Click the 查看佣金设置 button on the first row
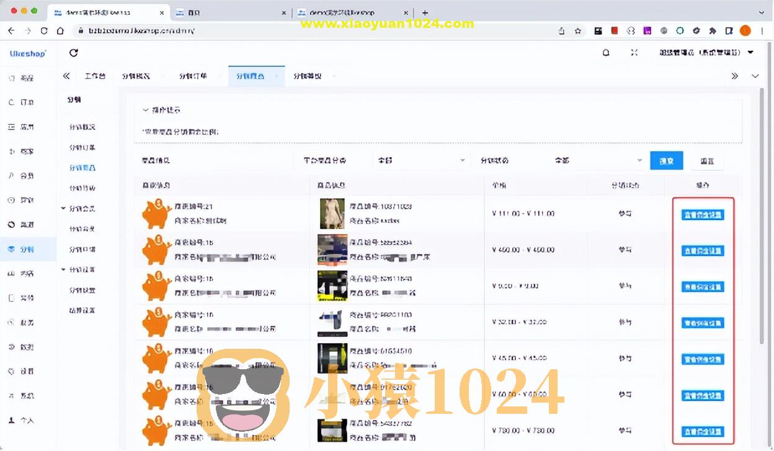 (702, 214)
